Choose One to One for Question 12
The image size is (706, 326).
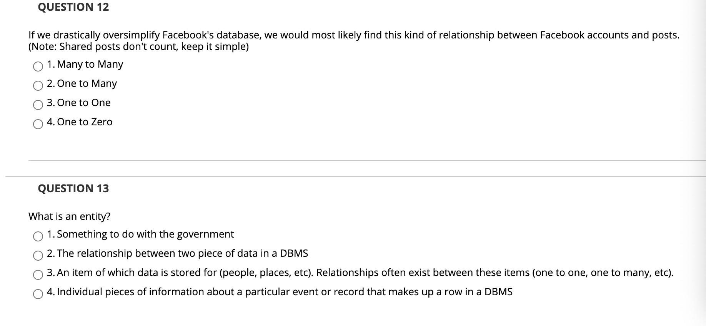point(38,105)
